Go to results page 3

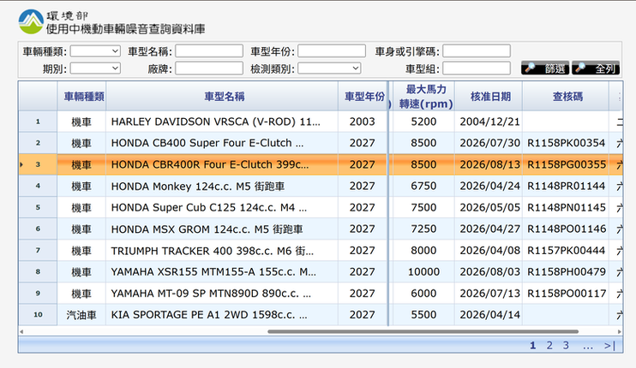[566, 346]
